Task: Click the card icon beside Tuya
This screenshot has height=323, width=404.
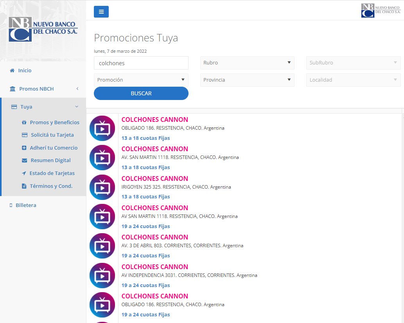Action: point(14,107)
